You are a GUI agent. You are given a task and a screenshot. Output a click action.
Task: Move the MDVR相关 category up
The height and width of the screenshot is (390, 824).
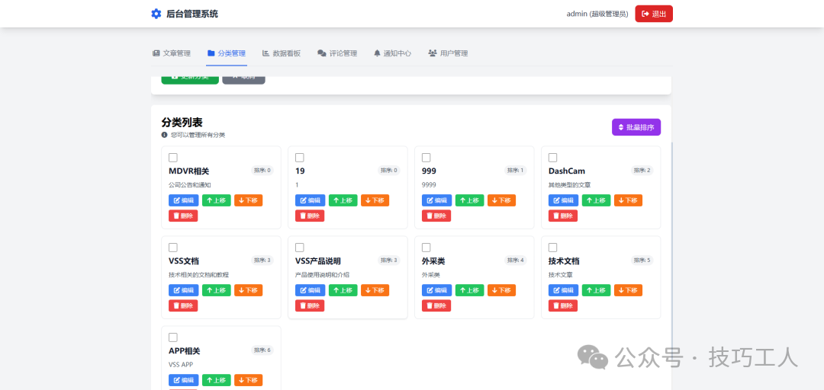pos(217,200)
